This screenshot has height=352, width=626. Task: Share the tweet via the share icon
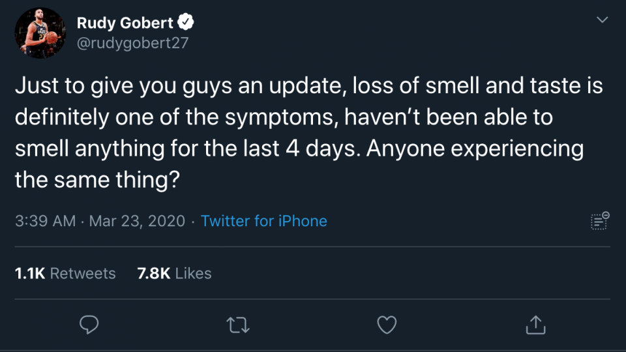point(535,324)
